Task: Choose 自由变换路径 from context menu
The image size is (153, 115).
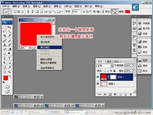Action: [x=50, y=68]
